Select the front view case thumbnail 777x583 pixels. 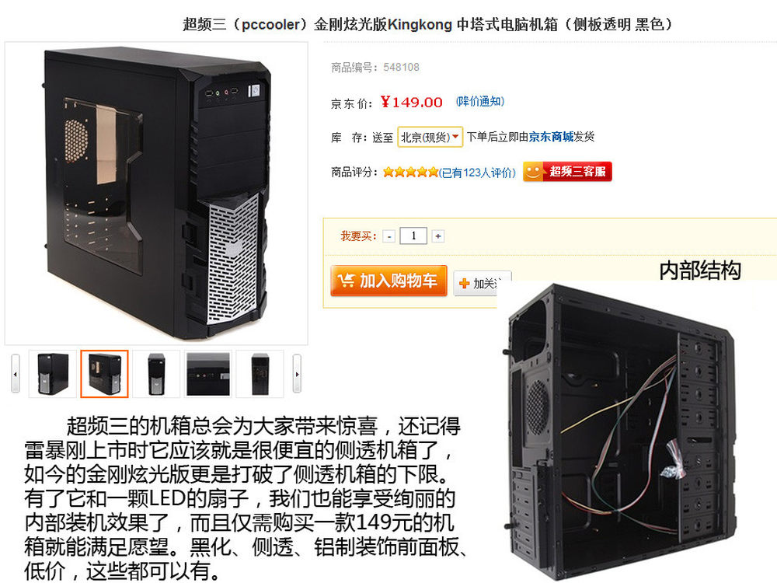(156, 374)
